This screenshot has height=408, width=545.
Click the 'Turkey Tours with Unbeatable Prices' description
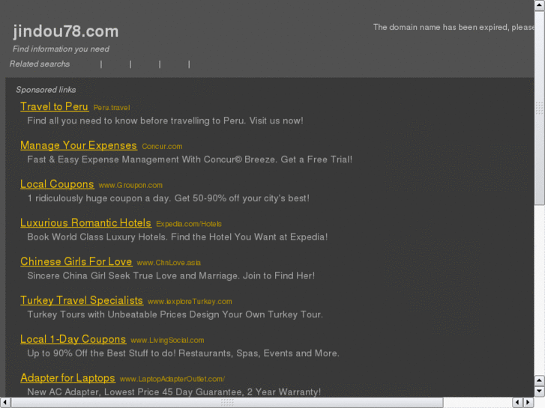tap(175, 314)
